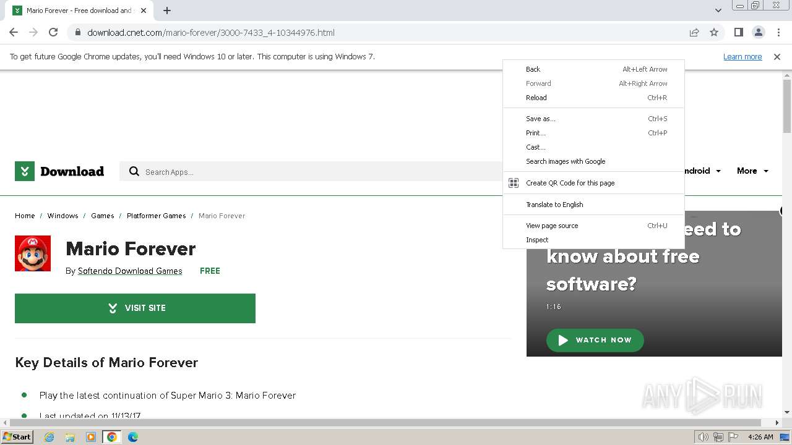Click the green Download logo icon
792x445 pixels.
pyautogui.click(x=25, y=171)
